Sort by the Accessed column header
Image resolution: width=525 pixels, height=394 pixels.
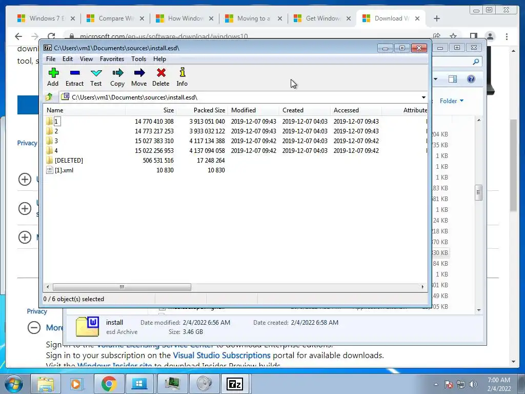click(356, 110)
